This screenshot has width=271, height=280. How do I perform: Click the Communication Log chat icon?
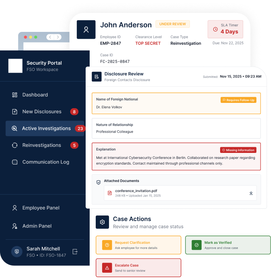tap(15, 162)
